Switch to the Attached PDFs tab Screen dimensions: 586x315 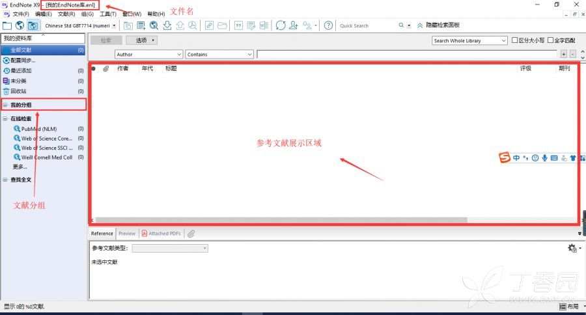[x=161, y=234]
